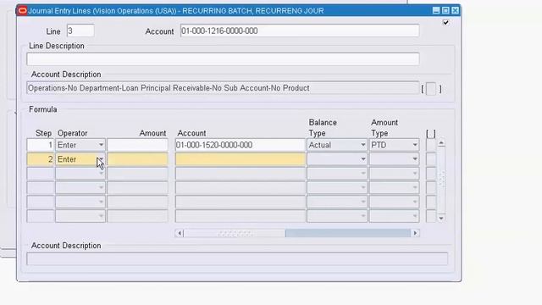Click the horizontal scrollbar's right arrow

[x=415, y=233]
